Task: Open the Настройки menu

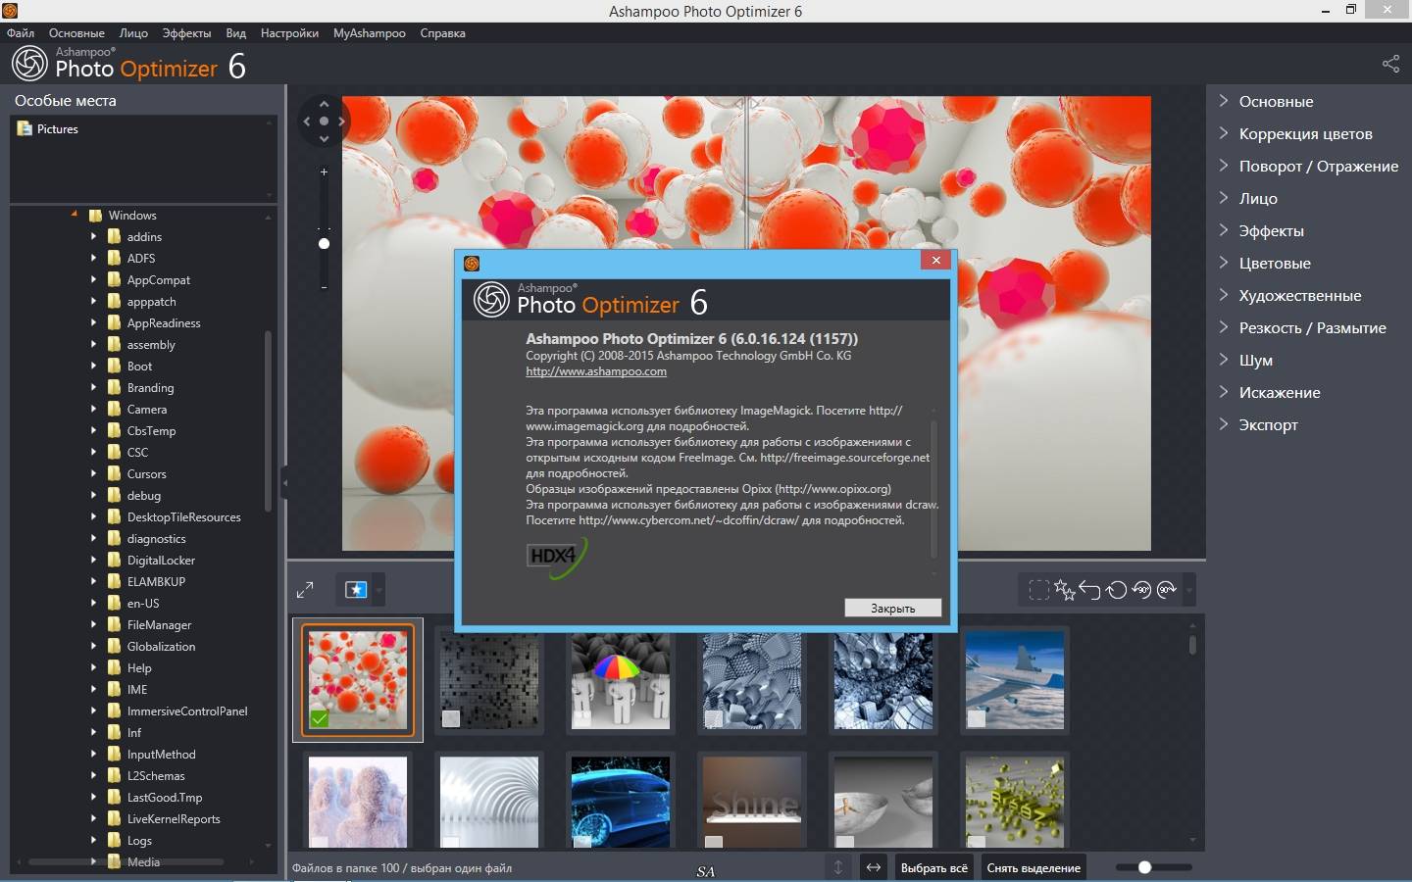Action: [x=289, y=32]
